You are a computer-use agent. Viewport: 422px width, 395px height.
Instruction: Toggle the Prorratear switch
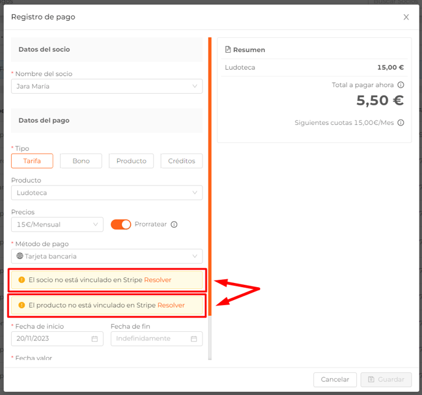121,224
